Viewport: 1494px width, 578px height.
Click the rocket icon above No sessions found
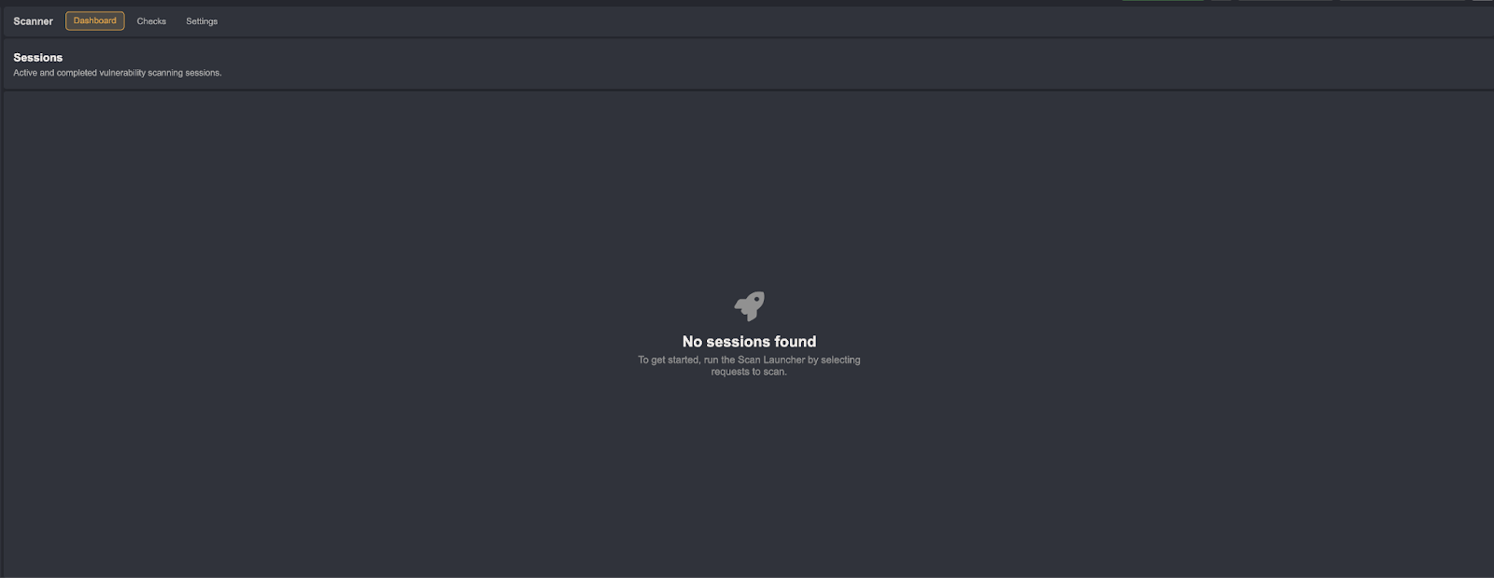point(749,305)
